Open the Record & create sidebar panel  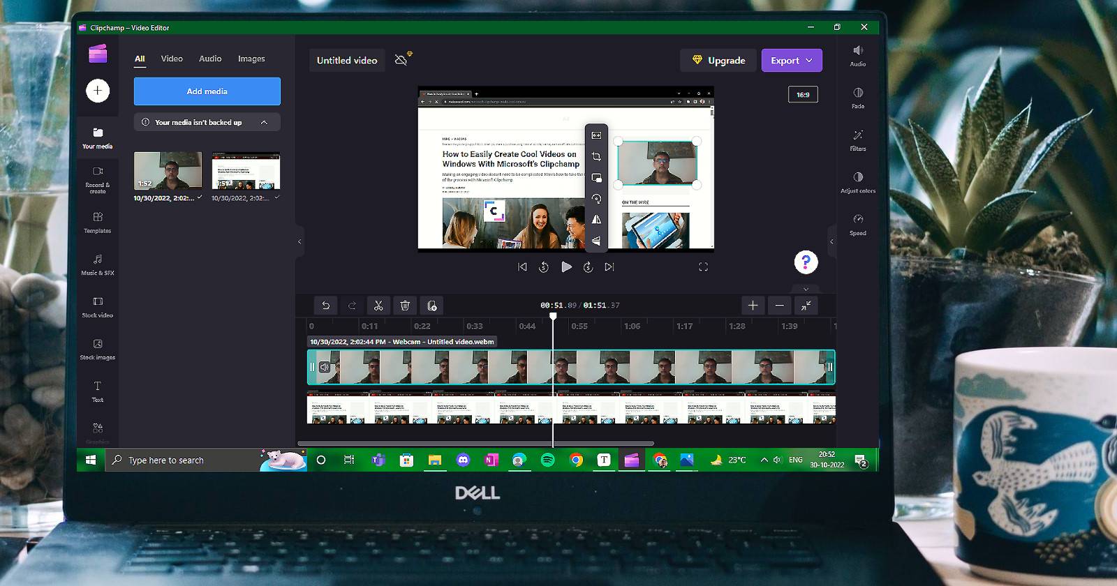click(x=98, y=179)
